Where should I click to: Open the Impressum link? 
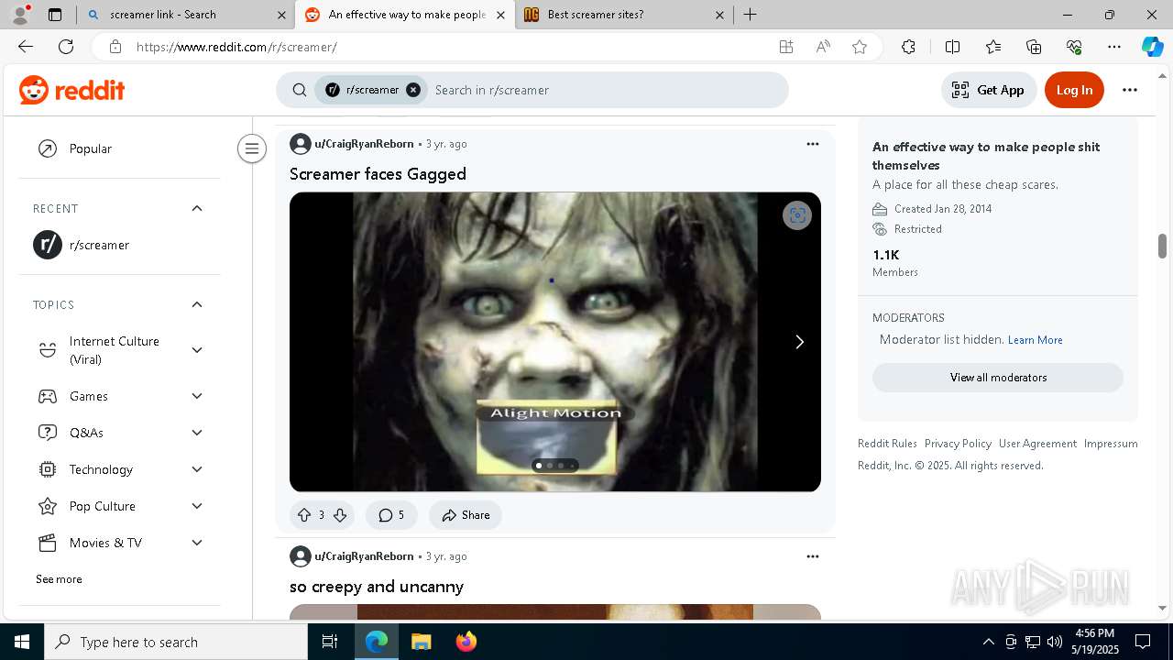click(1111, 444)
